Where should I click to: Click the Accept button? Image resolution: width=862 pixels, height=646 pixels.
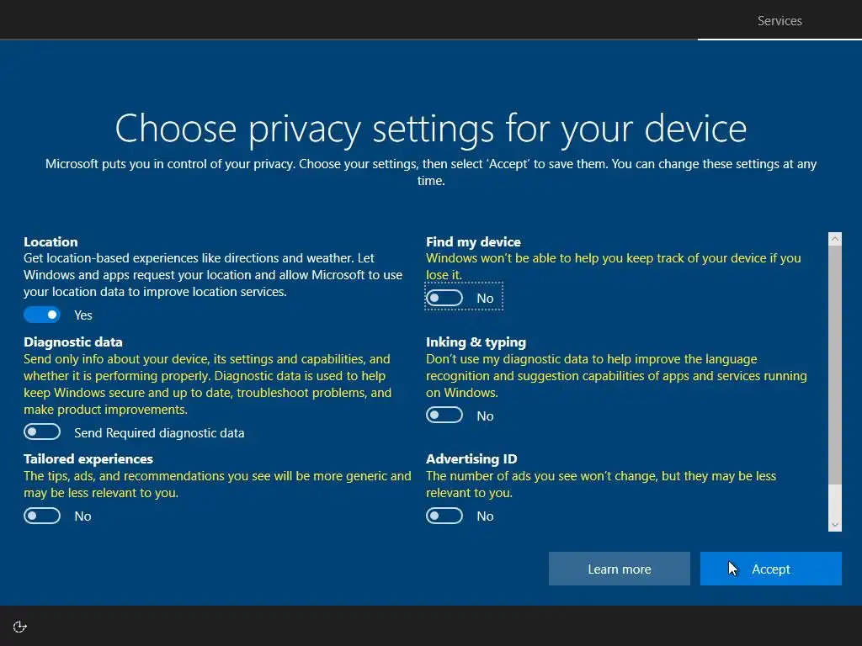[x=771, y=569]
